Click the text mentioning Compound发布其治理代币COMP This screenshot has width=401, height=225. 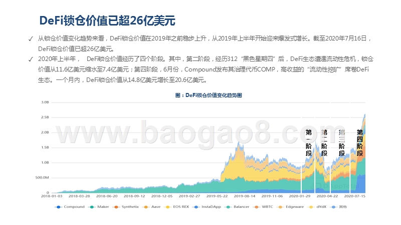[x=230, y=69]
